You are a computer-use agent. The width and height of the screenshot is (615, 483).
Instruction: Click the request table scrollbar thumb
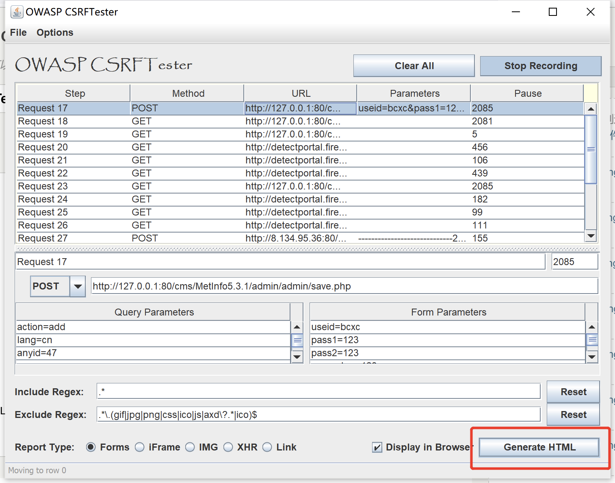click(x=591, y=149)
